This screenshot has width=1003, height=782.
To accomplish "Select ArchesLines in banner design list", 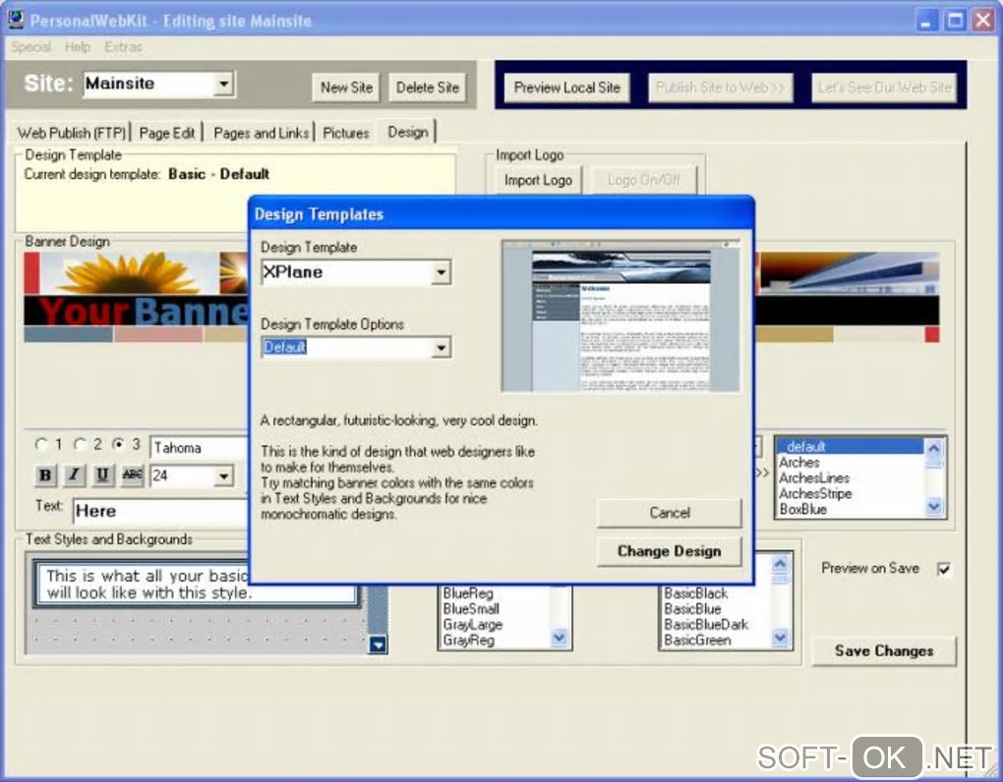I will point(850,477).
